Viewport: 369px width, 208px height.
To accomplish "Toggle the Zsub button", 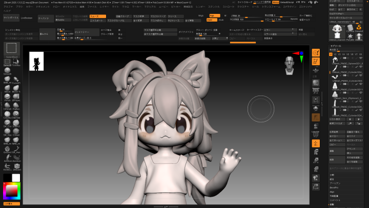I will (x=221, y=20).
